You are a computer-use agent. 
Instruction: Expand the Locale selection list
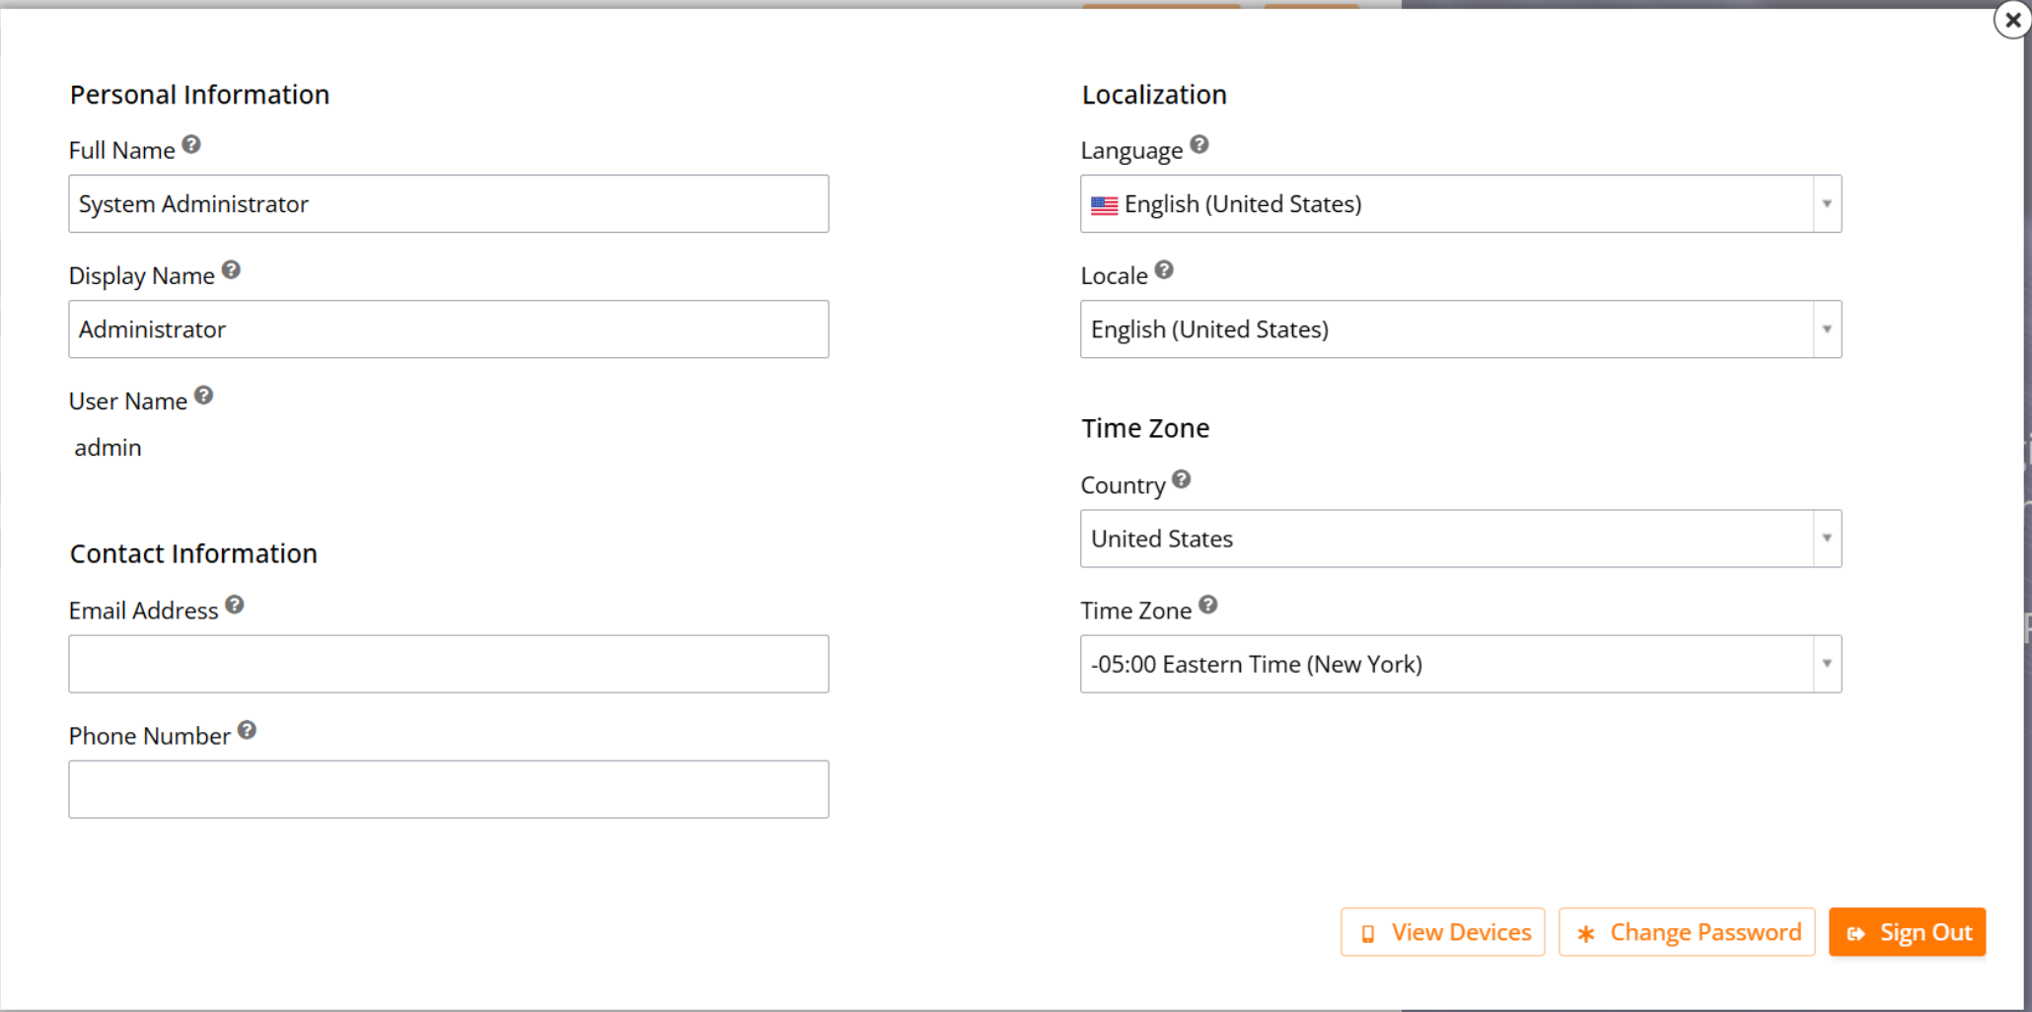point(1826,328)
